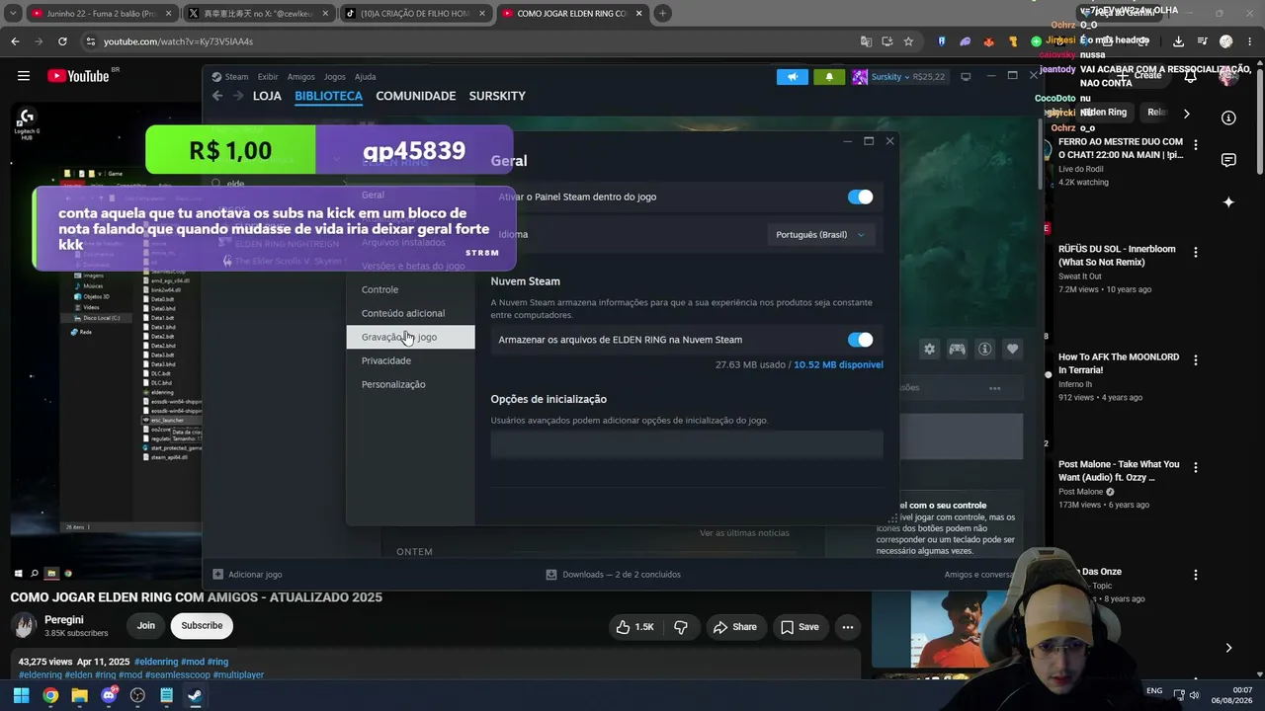Screen dimensions: 1265x711
Task: Open controller layout icon in Steam library
Action: point(957,349)
